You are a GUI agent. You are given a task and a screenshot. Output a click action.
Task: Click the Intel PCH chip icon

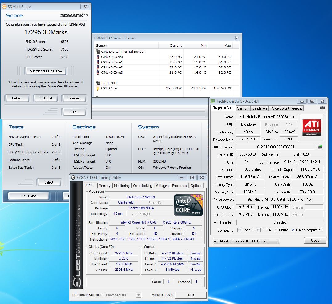click(x=98, y=83)
